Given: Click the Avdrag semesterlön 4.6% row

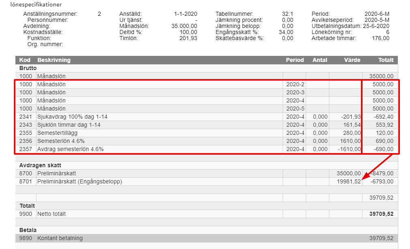Looking at the screenshot, I should pos(206,149).
